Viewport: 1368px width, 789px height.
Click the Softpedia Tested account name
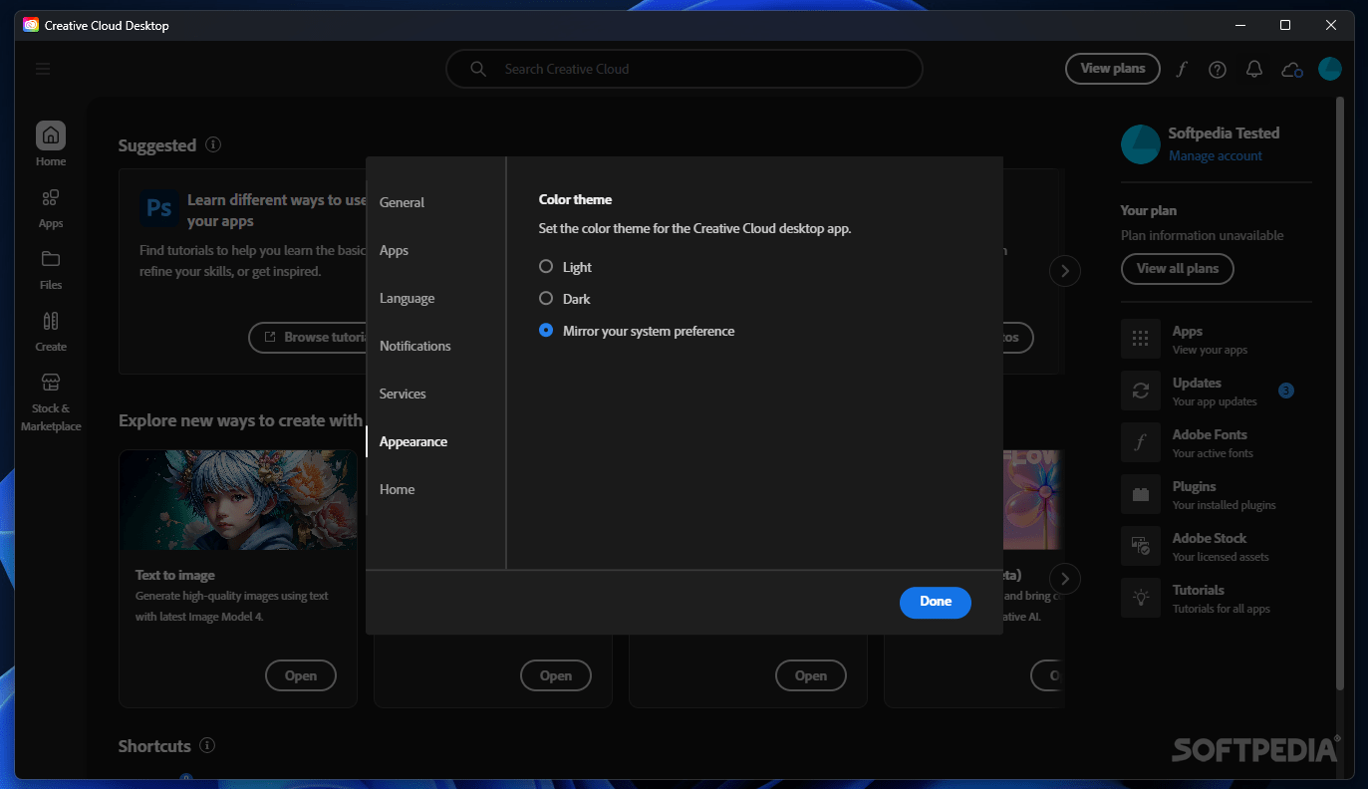1224,133
